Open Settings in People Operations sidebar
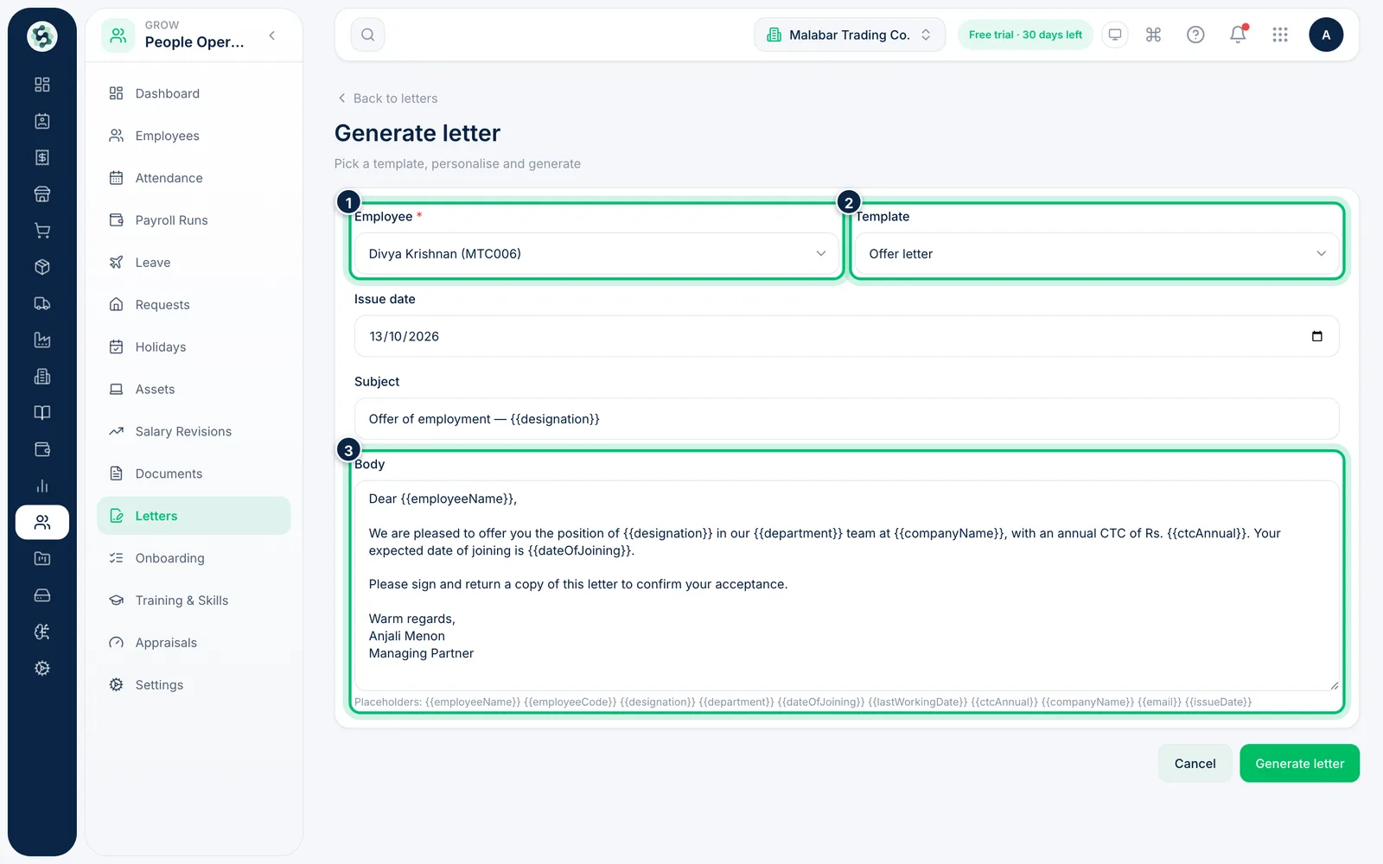Viewport: 1383px width, 864px height. coord(194,685)
